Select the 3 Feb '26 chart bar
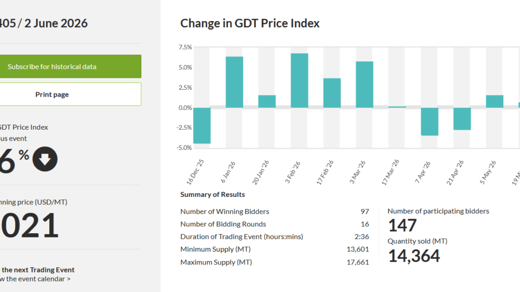This screenshot has height=292, width=520. [299, 80]
